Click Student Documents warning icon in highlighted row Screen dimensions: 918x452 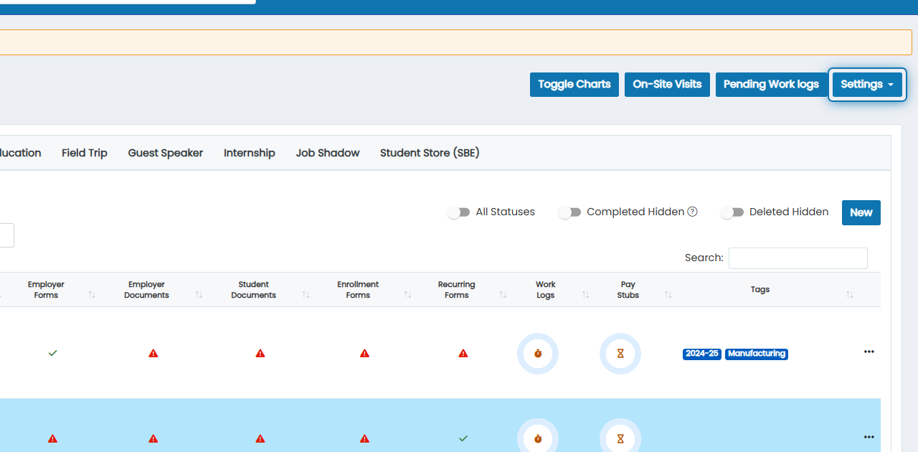click(260, 438)
